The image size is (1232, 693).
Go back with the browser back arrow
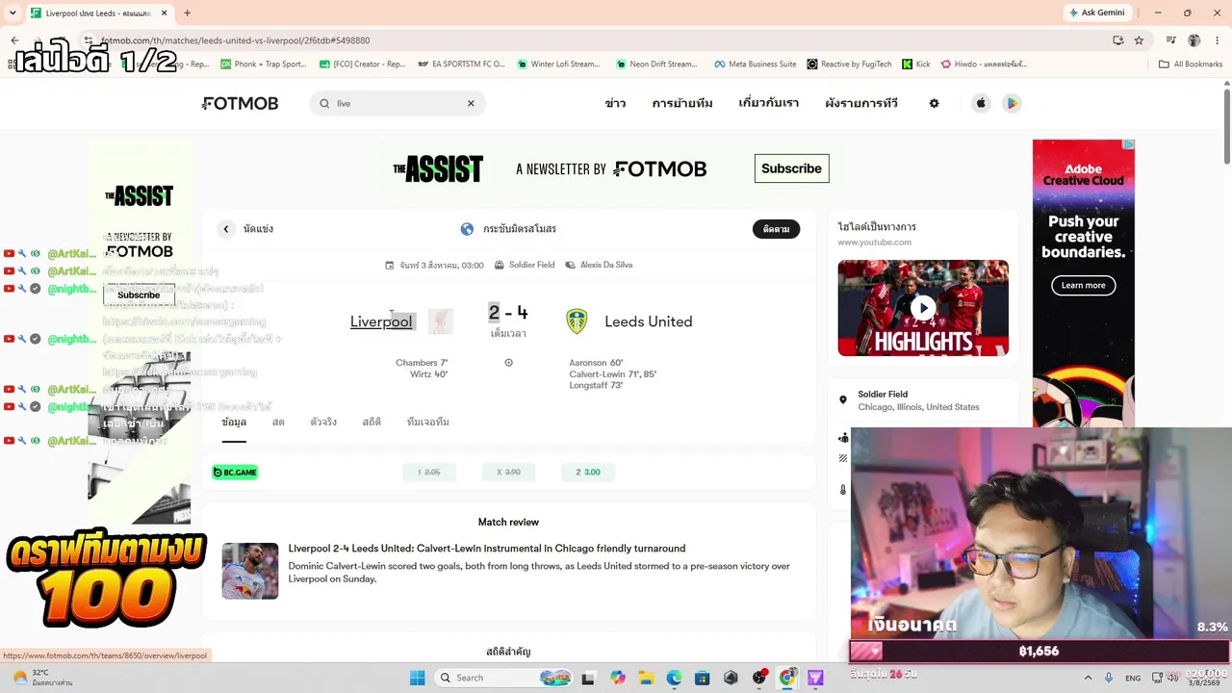pyautogui.click(x=14, y=40)
